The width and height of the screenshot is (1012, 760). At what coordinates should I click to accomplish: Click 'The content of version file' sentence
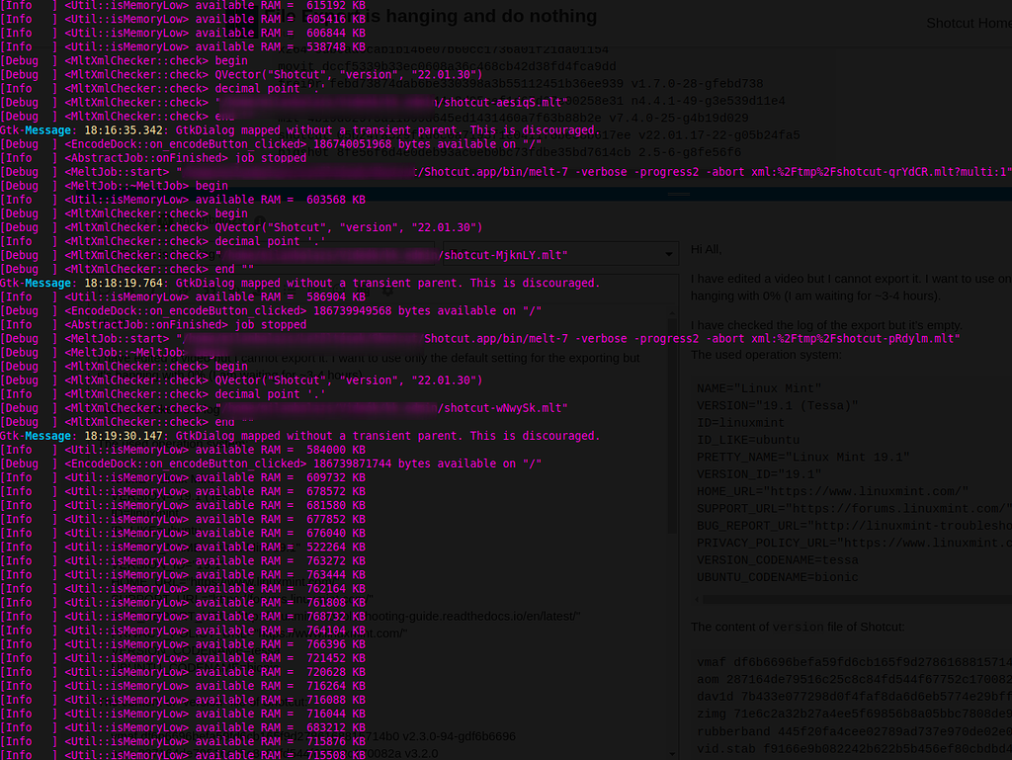pos(798,628)
